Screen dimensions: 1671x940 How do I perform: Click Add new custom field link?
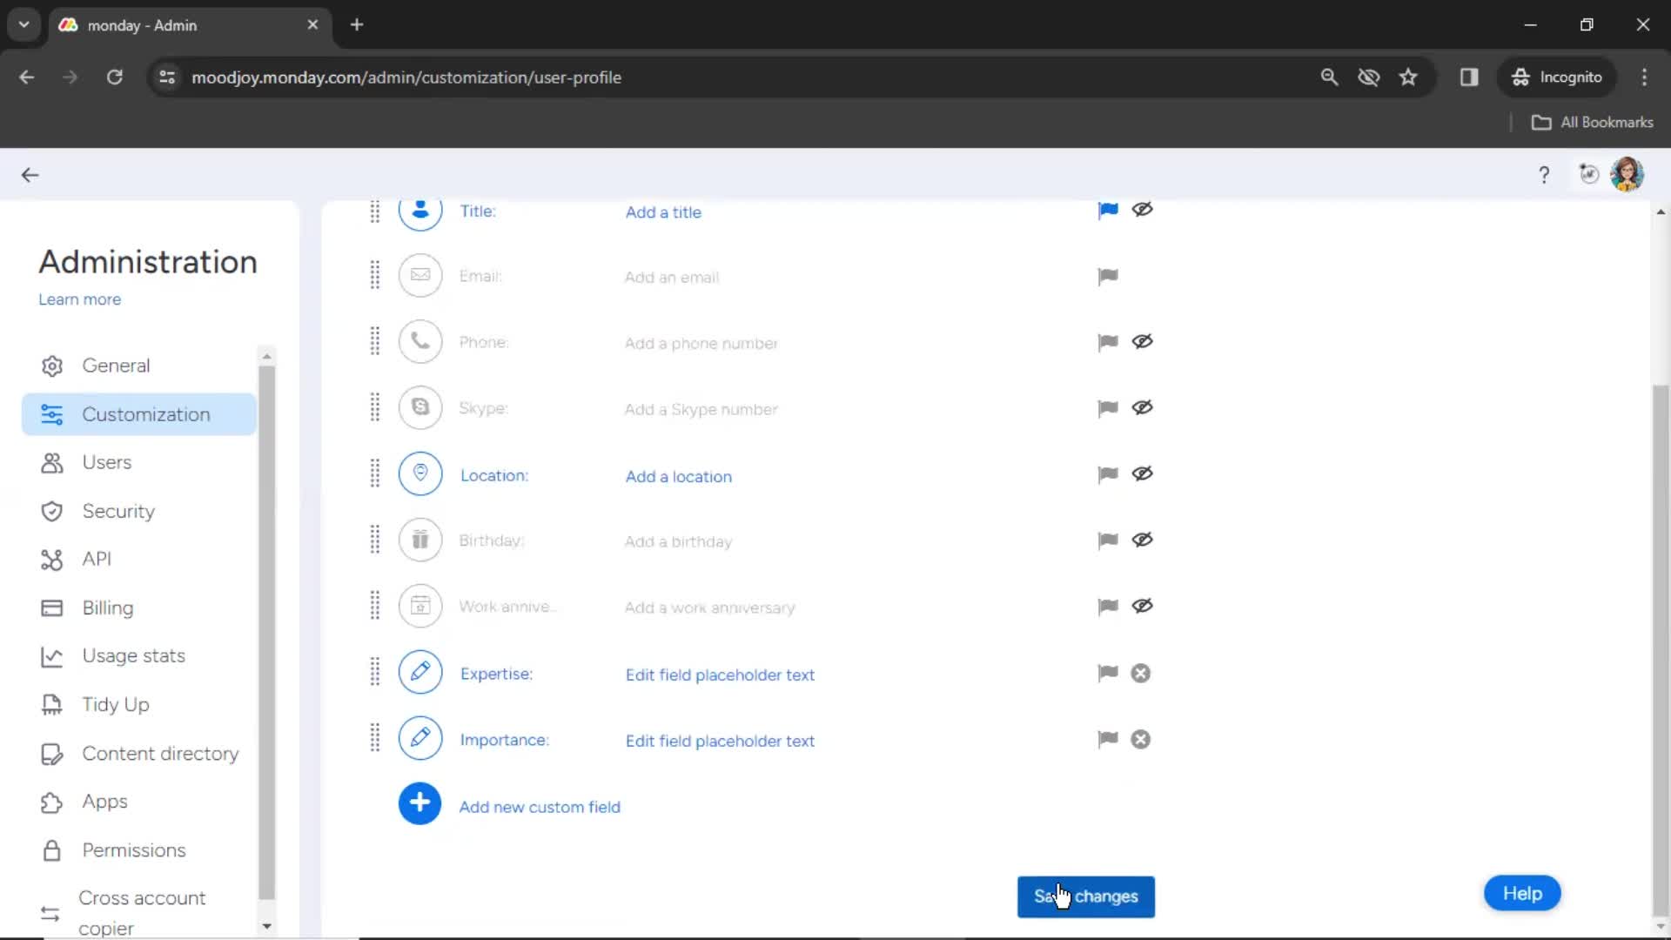[540, 807]
